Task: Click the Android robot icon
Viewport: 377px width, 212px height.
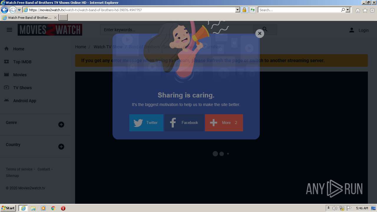Action: tap(6, 100)
